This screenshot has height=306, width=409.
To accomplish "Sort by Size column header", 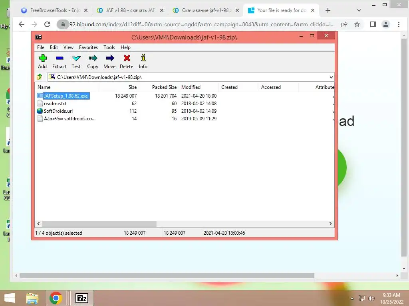I will tap(119, 87).
